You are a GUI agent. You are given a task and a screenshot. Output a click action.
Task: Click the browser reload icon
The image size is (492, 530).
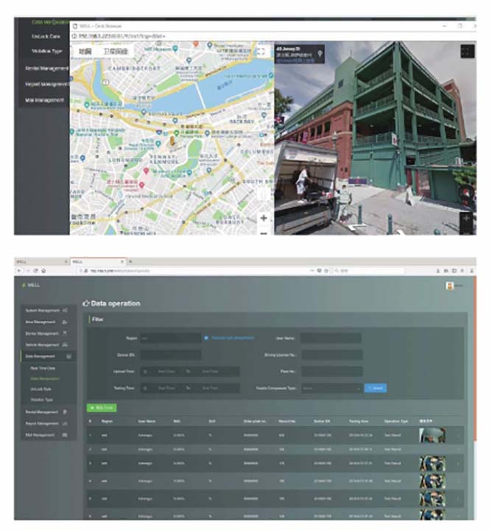pyautogui.click(x=35, y=271)
